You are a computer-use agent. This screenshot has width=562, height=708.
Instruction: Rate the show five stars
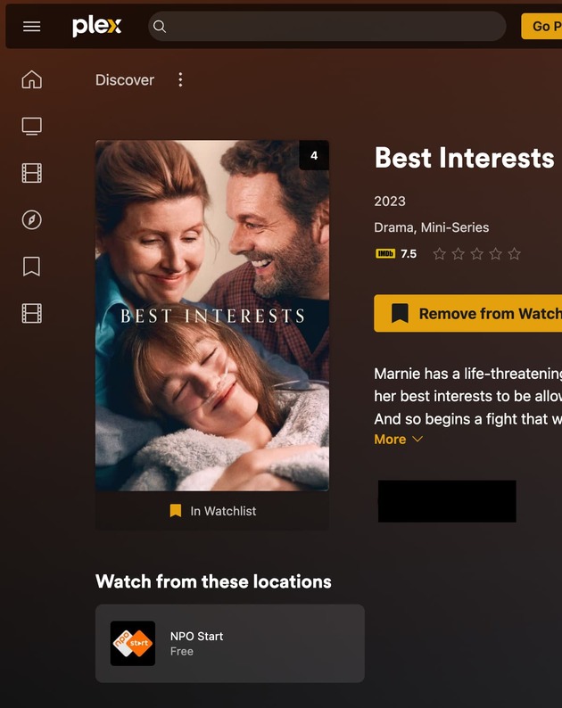(514, 254)
